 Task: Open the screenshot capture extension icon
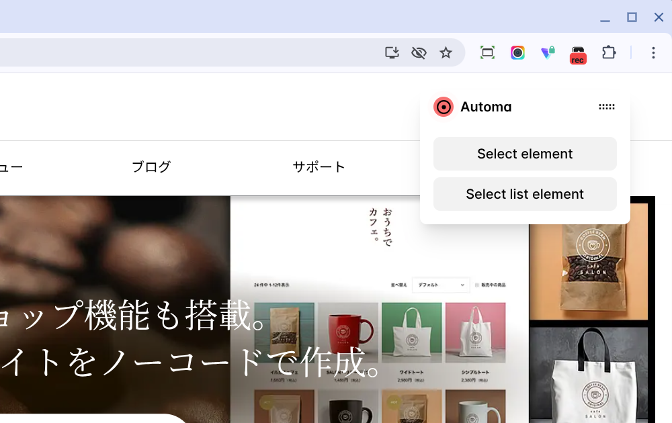[487, 52]
